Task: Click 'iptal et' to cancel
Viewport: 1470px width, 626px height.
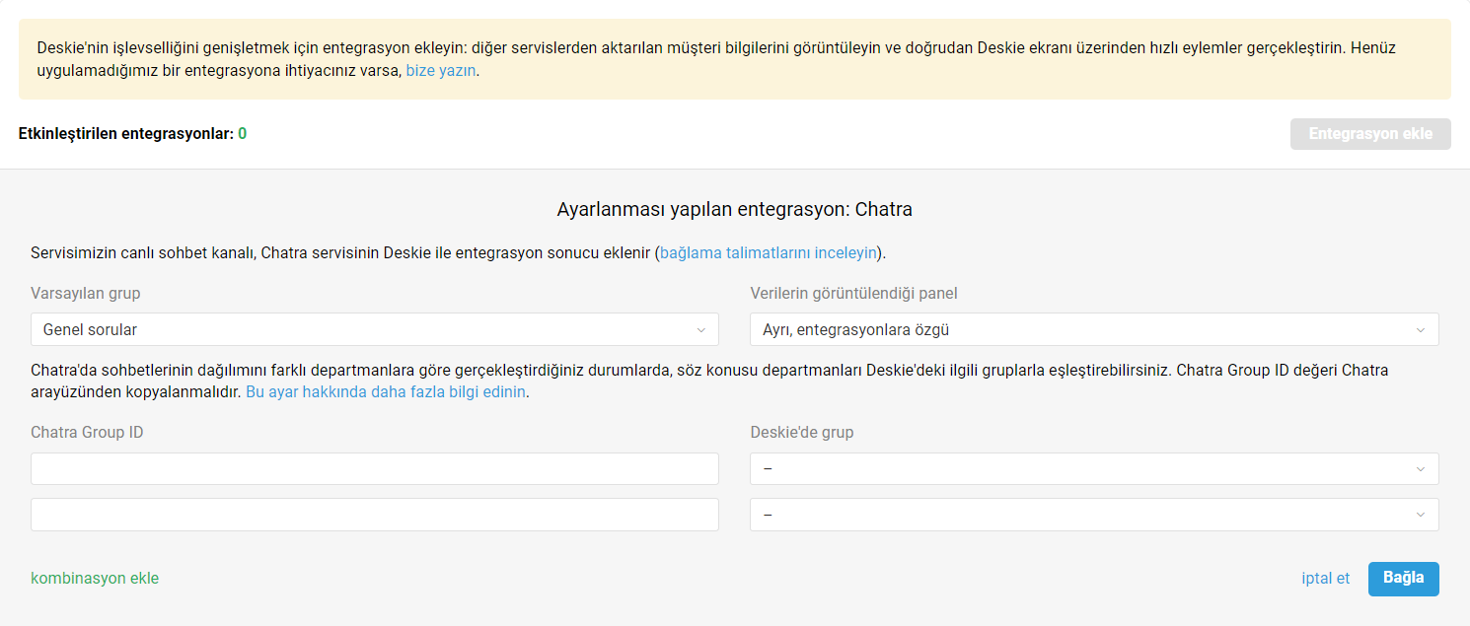Action: click(1326, 578)
